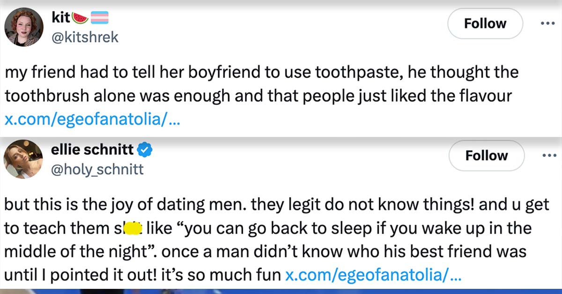
Task: Click the verified badge next to ellie schnitt
Action: pos(144,149)
